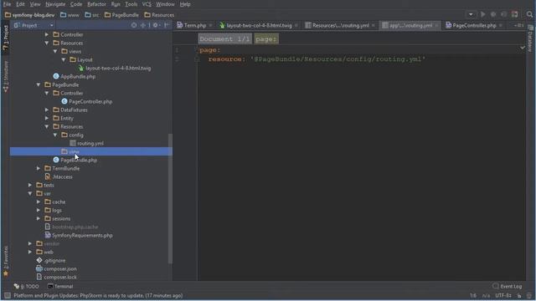Toggle the Terminal tool window
Screen dimensions: 536x301
pos(60,286)
